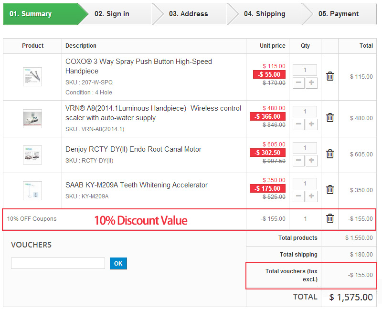Remove SAAB Teeth Whitening Accelerator via trash icon

(x=330, y=189)
